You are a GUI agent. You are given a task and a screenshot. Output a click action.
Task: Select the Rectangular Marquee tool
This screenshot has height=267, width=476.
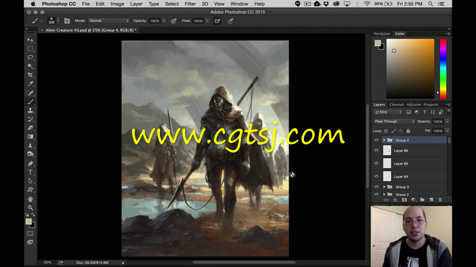coord(30,49)
